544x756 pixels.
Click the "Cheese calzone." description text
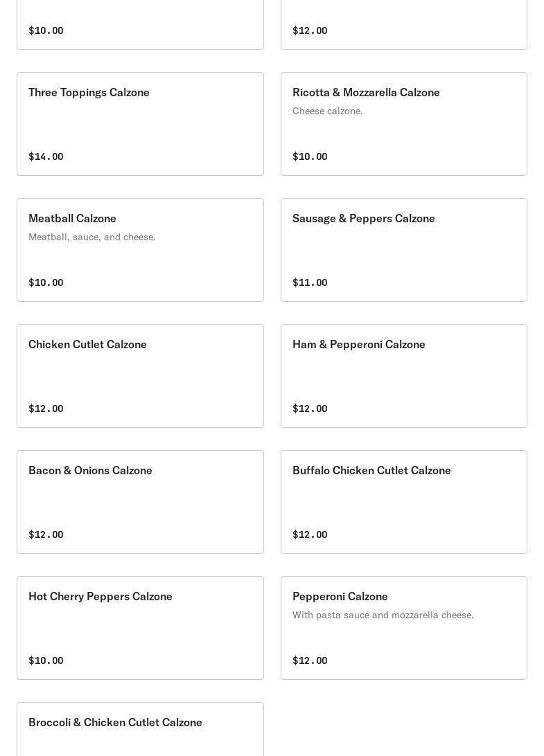click(327, 111)
